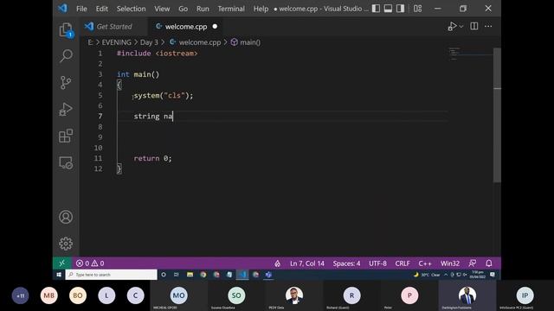Open Day 3 folder breadcrumb

pos(149,42)
